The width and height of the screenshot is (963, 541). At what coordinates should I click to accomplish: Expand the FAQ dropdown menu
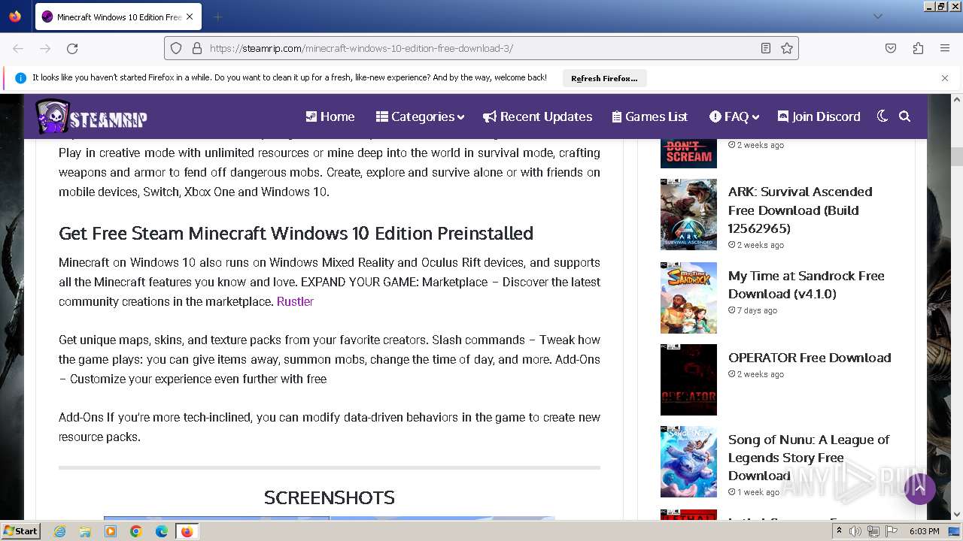point(734,116)
